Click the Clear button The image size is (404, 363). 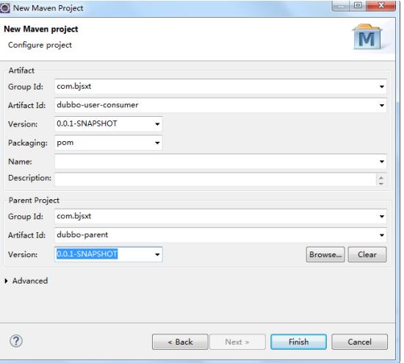367,254
